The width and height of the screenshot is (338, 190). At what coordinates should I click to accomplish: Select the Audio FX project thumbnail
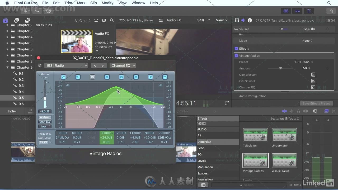coord(77,41)
